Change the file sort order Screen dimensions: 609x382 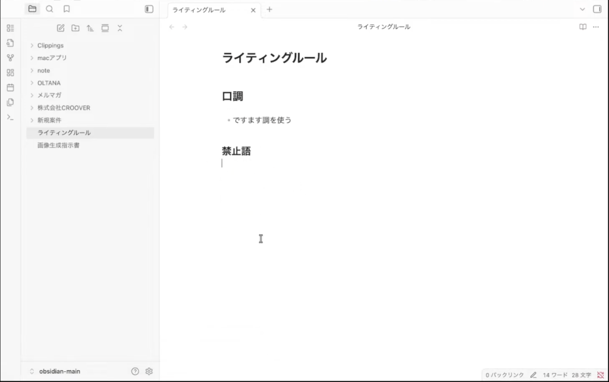(x=90, y=27)
